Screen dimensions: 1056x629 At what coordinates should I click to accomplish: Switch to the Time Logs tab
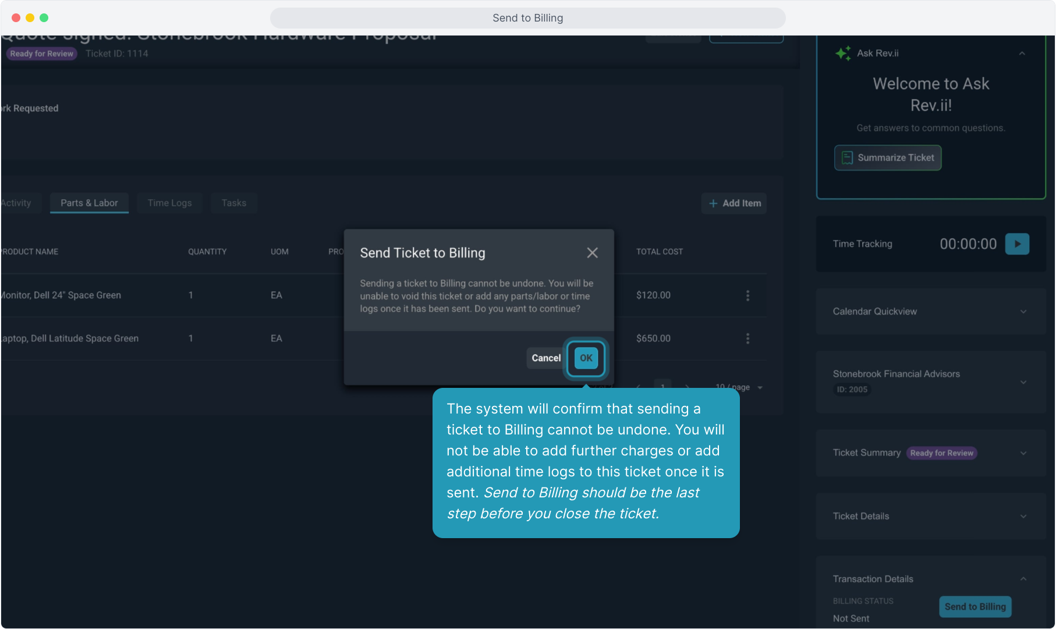(169, 203)
